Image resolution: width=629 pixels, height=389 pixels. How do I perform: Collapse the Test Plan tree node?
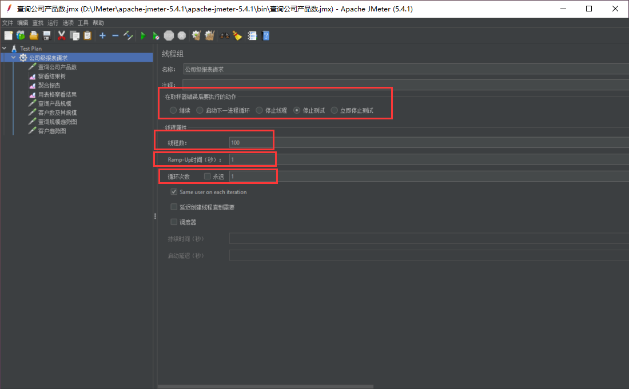point(5,49)
